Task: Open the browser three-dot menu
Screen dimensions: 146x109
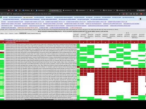Action: coord(144,14)
